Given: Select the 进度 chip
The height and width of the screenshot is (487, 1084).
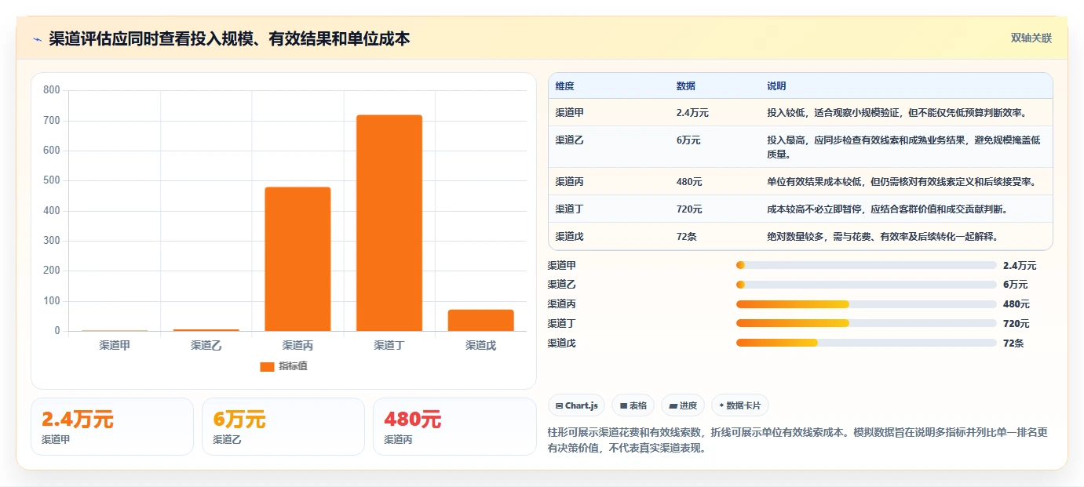Looking at the screenshot, I should (683, 405).
